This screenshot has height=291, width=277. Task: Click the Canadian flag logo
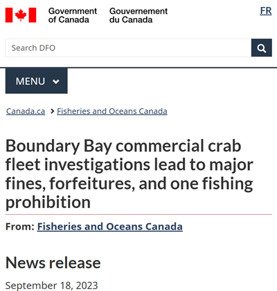(21, 15)
